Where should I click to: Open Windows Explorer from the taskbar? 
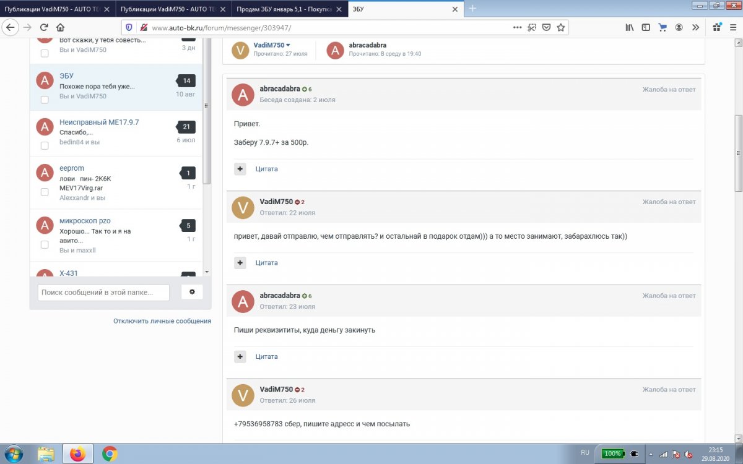coord(46,454)
